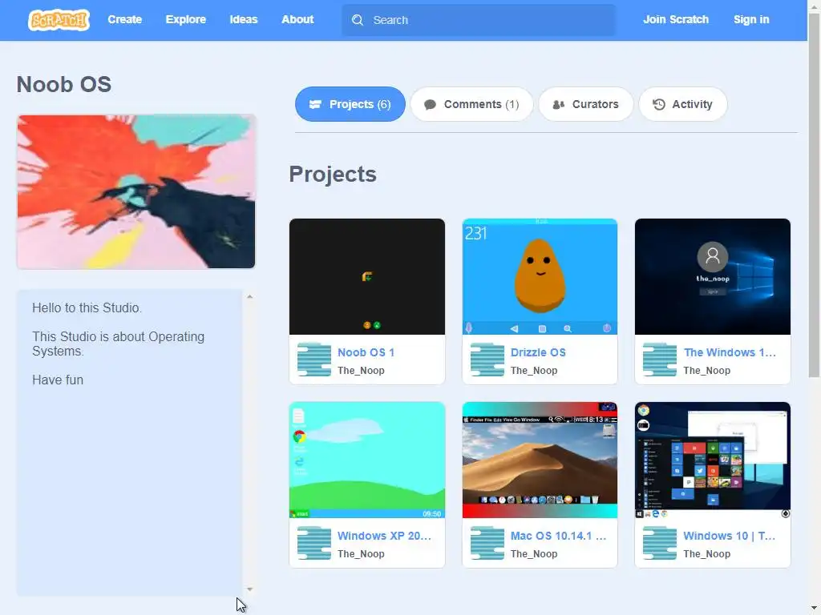Open The_Noop author under The Windows 1…

(x=706, y=370)
